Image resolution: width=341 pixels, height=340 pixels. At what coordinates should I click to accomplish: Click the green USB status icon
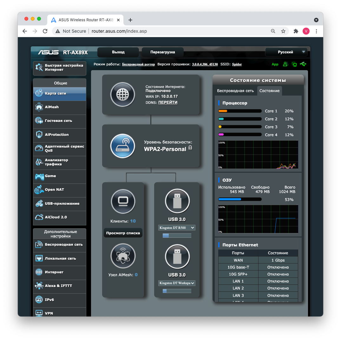(303, 64)
